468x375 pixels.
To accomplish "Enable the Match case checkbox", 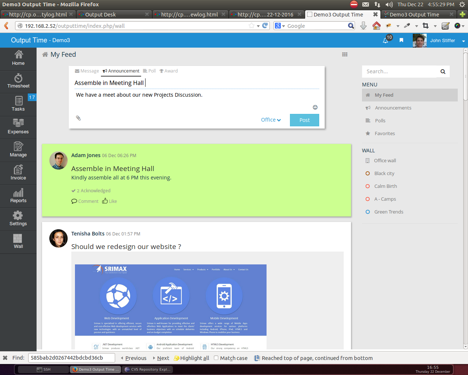I will [216, 358].
